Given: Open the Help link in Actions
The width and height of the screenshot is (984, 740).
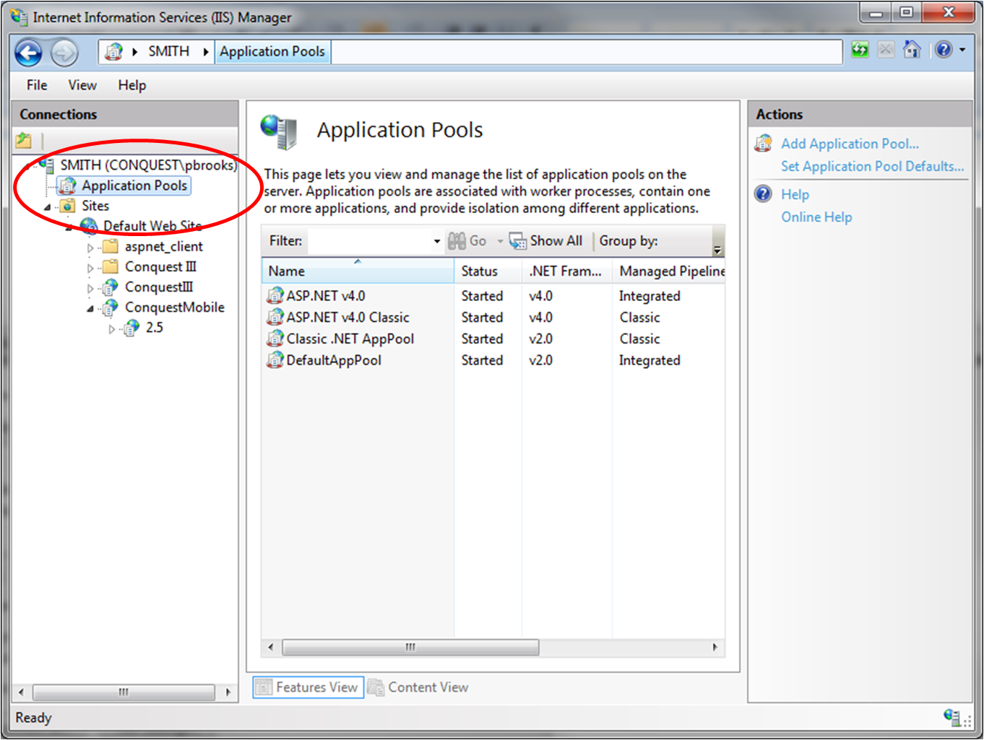Looking at the screenshot, I should (x=795, y=194).
